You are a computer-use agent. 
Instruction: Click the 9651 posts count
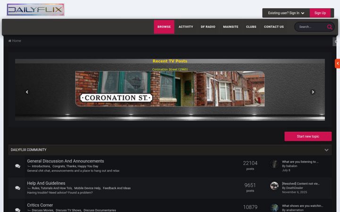point(250,185)
